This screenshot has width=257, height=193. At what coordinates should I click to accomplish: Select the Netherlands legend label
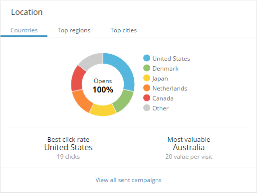[170, 89]
